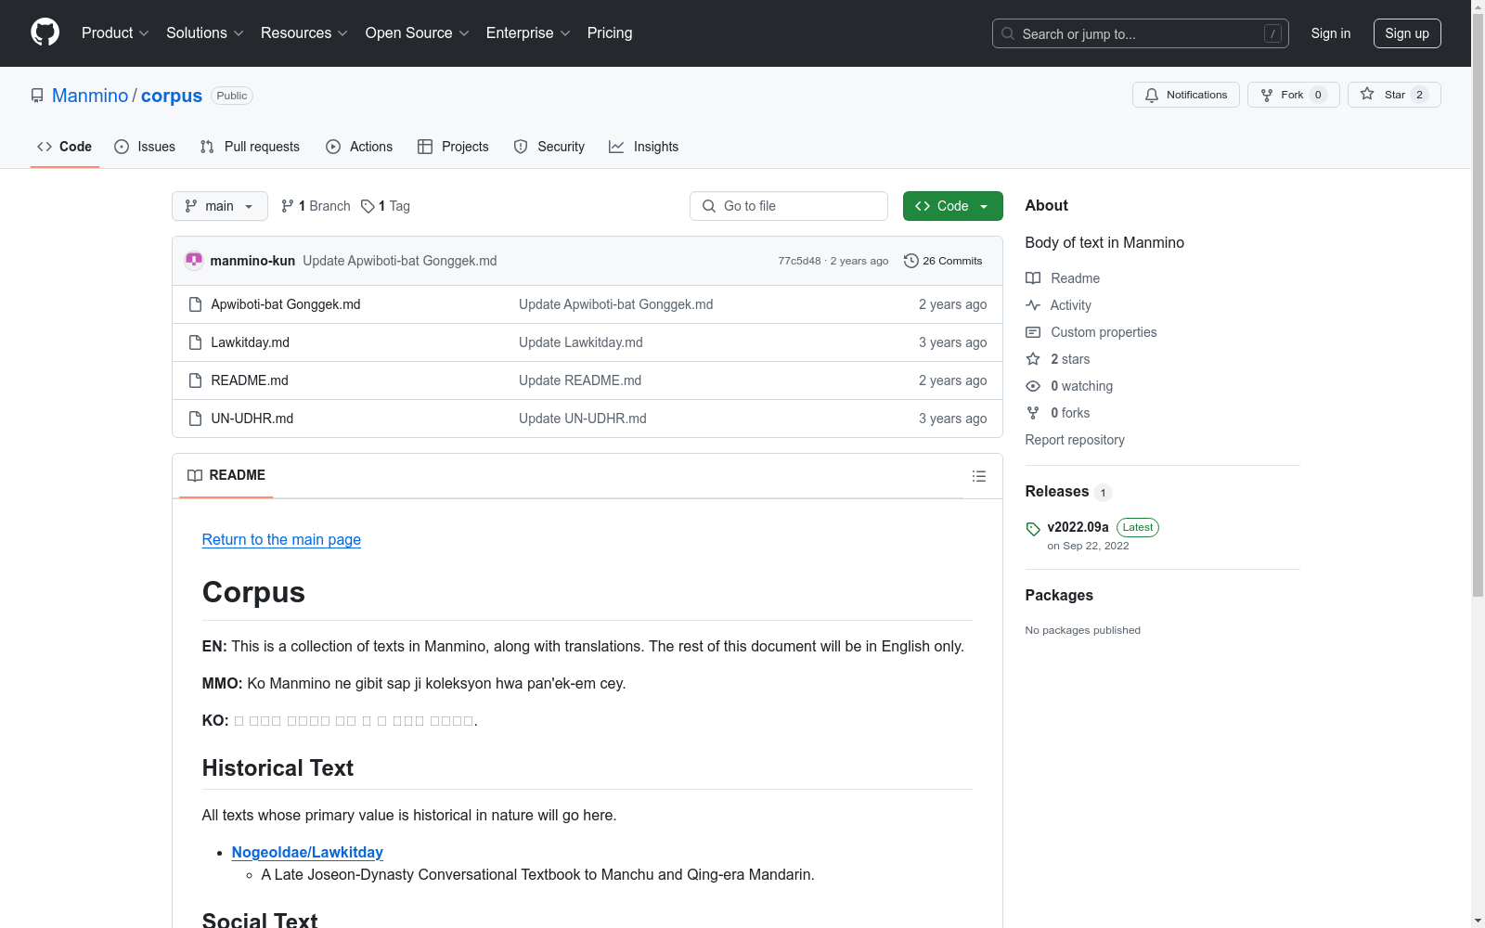Open the Nogeoldae/Lawkitday link
Viewport: 1485px width, 928px height.
[x=307, y=853]
